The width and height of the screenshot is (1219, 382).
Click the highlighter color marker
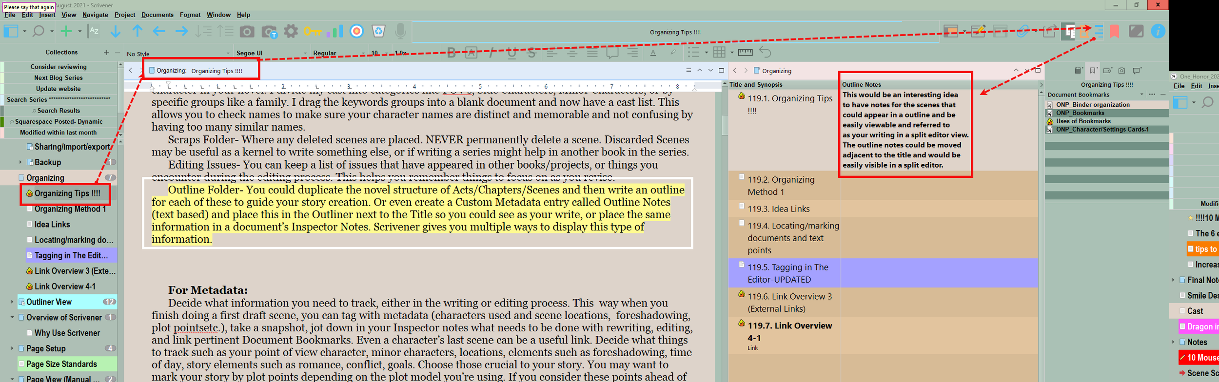pos(673,53)
